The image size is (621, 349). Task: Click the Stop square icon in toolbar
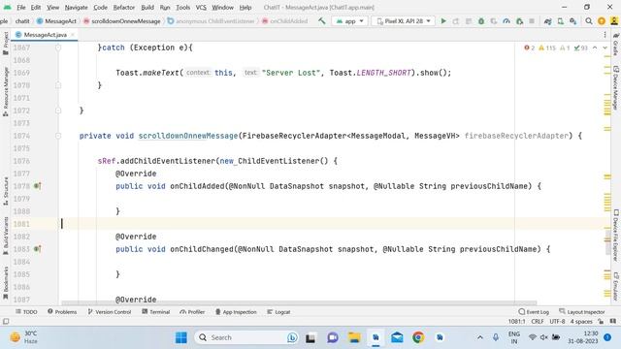tap(532, 21)
